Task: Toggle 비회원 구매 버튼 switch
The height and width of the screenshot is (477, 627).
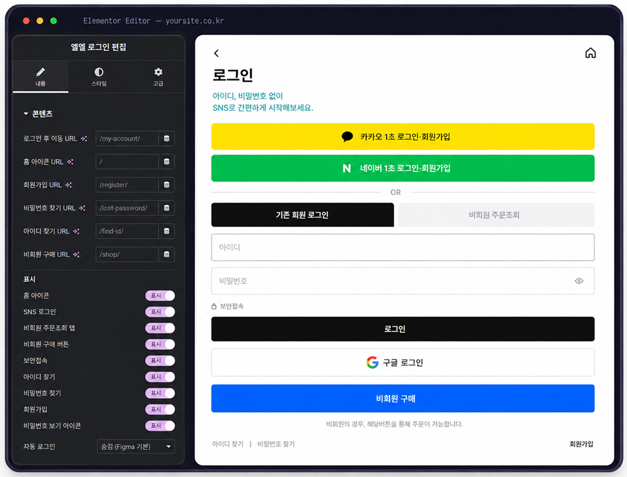Action: (x=160, y=344)
